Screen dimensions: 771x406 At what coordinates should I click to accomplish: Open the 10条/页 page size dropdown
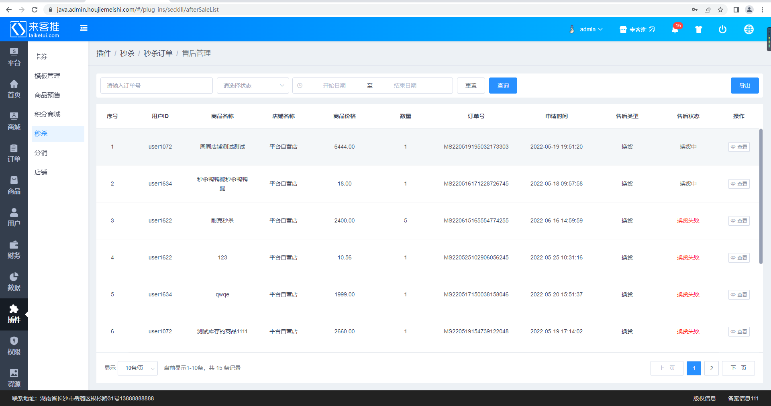[138, 368]
